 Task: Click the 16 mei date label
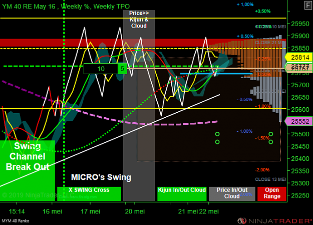pos(52,211)
